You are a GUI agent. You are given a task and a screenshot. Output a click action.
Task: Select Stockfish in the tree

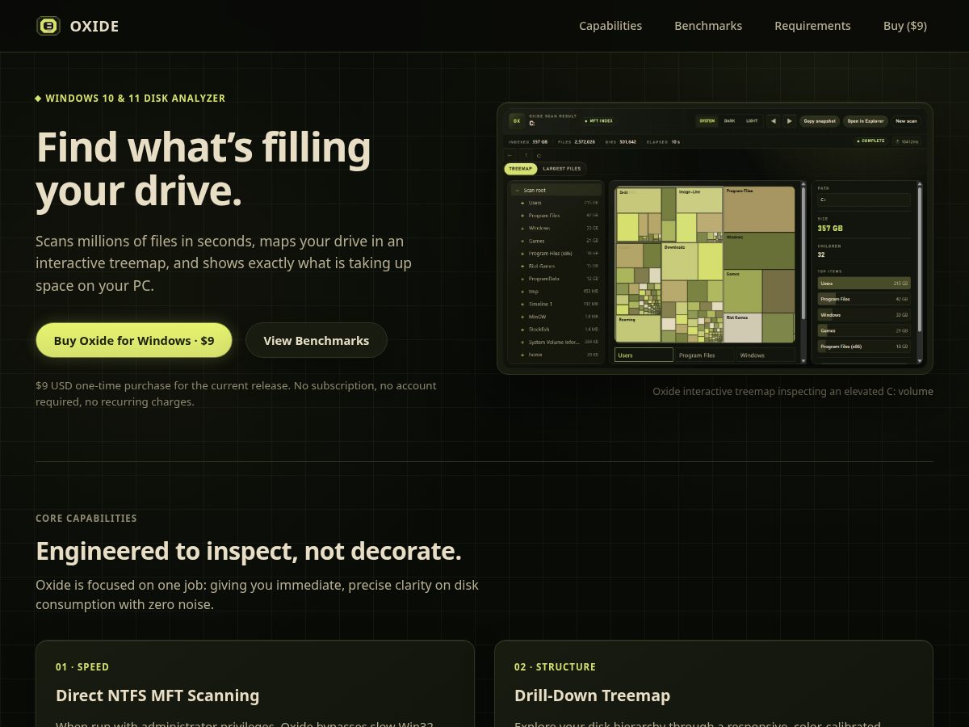click(556, 329)
